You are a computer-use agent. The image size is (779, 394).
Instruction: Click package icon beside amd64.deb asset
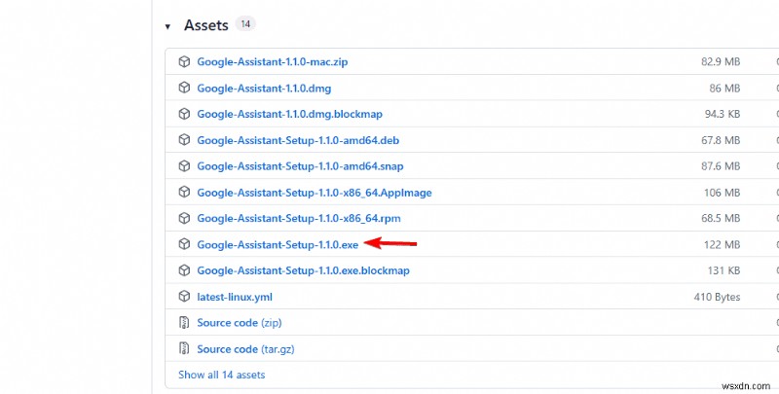[184, 140]
